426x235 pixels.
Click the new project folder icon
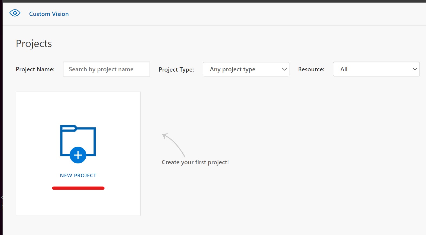tap(78, 144)
